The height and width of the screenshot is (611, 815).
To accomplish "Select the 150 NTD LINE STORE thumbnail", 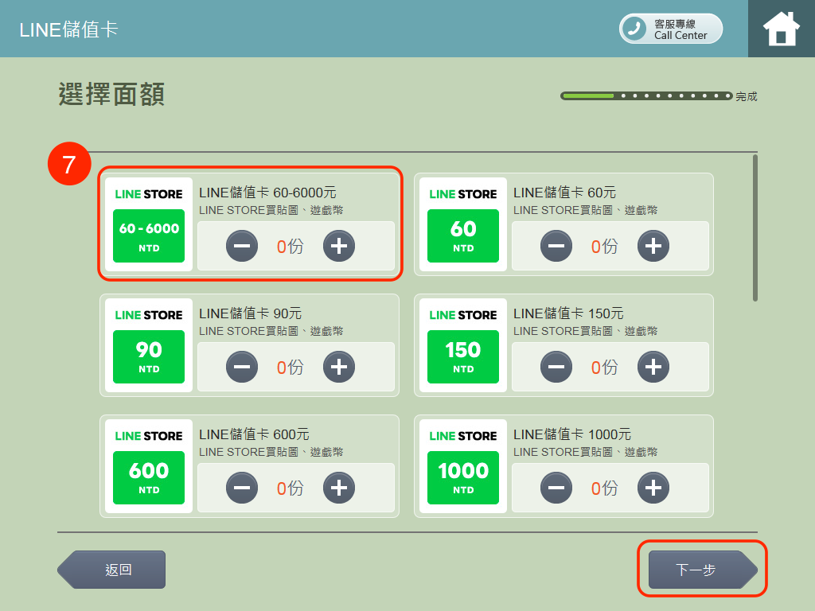I will tap(463, 345).
